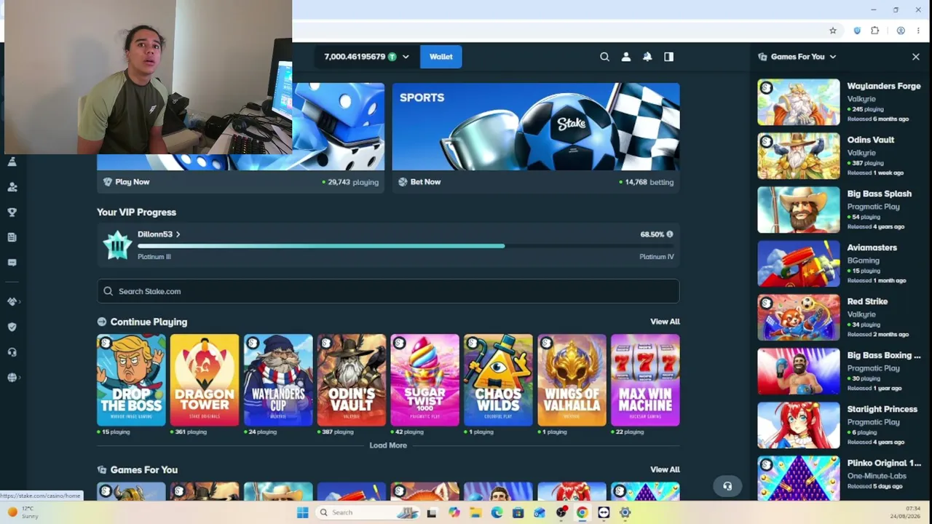The height and width of the screenshot is (524, 932).
Task: Open Windows Settings gear on taskbar
Action: click(x=625, y=512)
